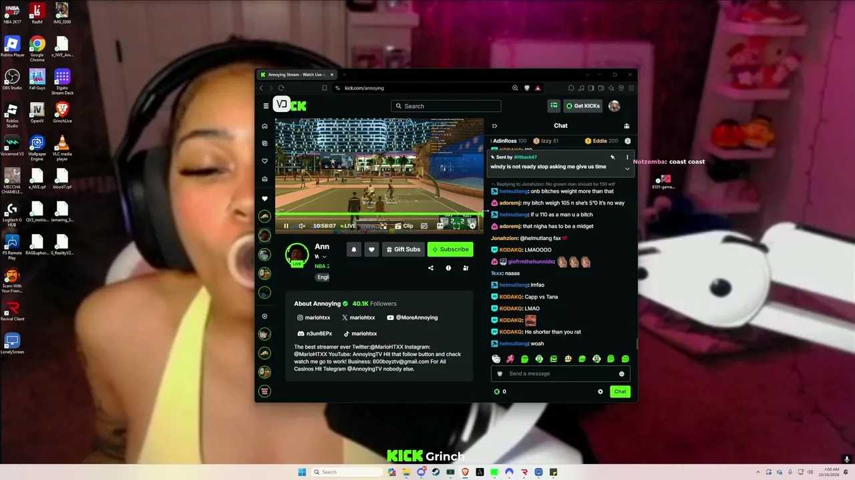Viewport: 855px width, 480px height.
Task: Share the stream via share icon
Action: pos(431,268)
